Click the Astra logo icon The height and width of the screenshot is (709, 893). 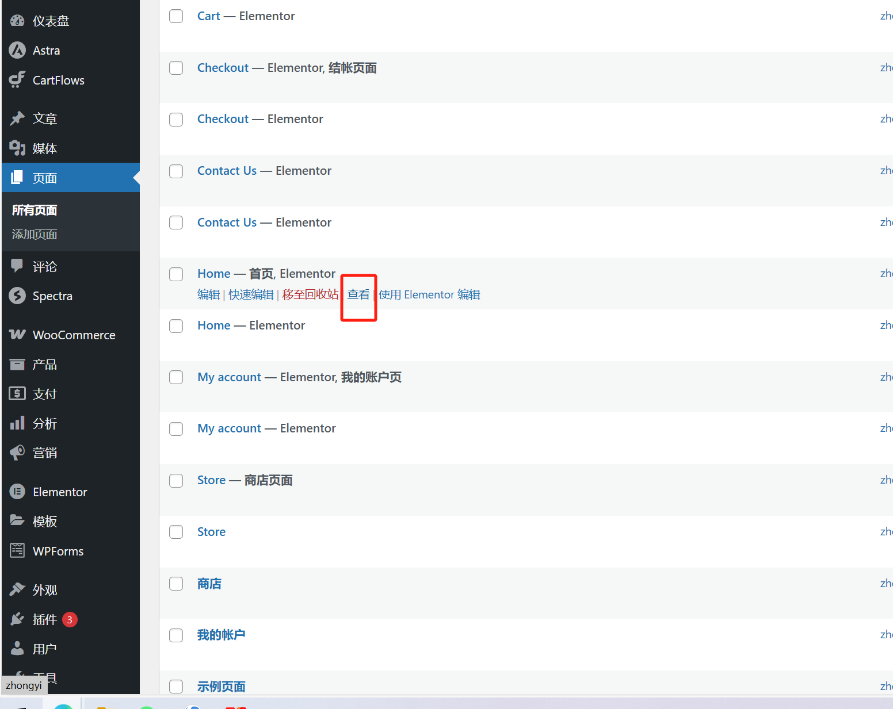(x=17, y=51)
